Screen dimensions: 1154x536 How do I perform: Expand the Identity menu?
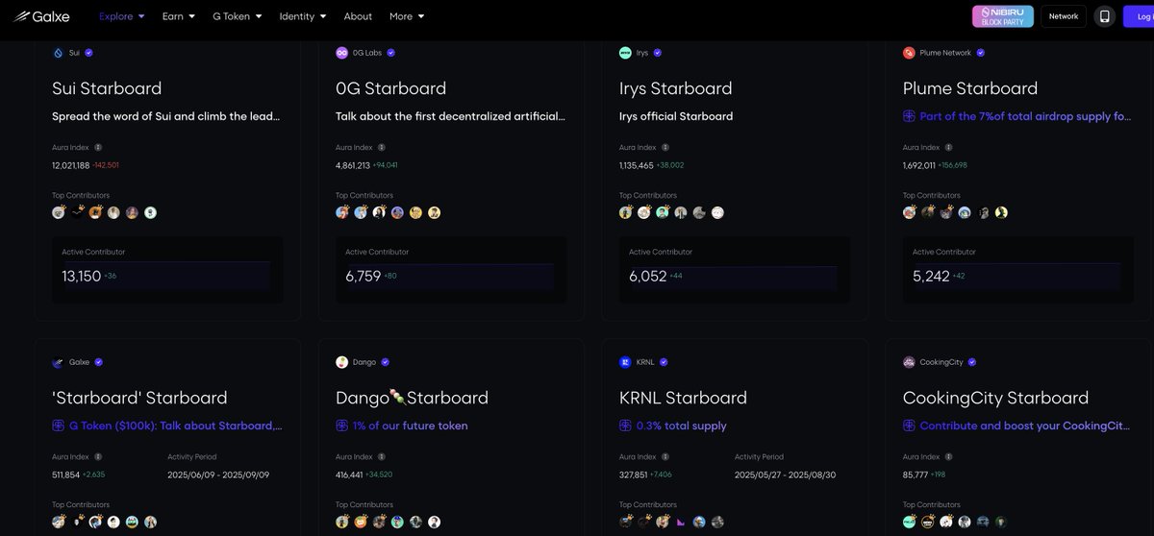pyautogui.click(x=303, y=16)
